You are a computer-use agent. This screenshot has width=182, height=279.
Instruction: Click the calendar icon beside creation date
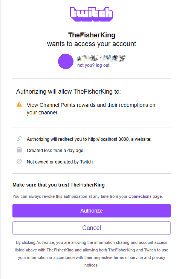point(19,150)
